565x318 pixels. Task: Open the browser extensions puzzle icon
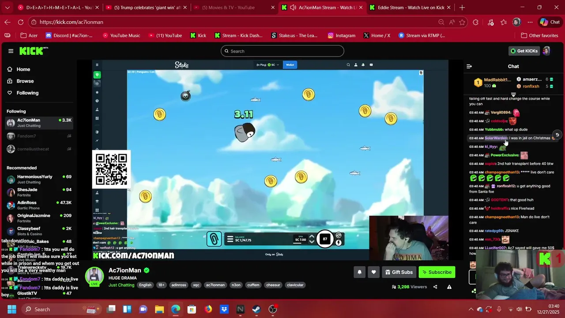[475, 22]
